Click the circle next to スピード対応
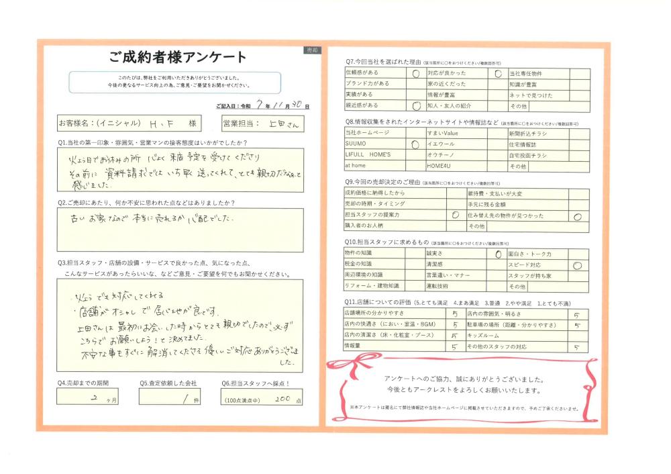The width and height of the screenshot is (671, 474). [577, 265]
